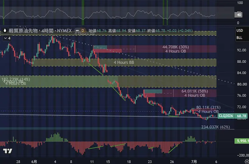Click the 15 date label on time axis

(108, 162)
